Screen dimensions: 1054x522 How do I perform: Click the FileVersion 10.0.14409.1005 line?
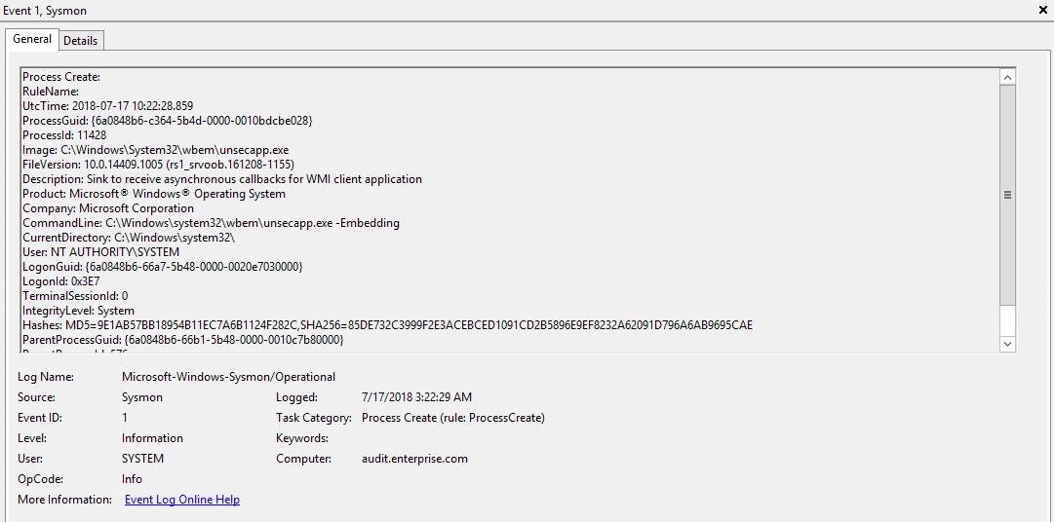click(159, 165)
